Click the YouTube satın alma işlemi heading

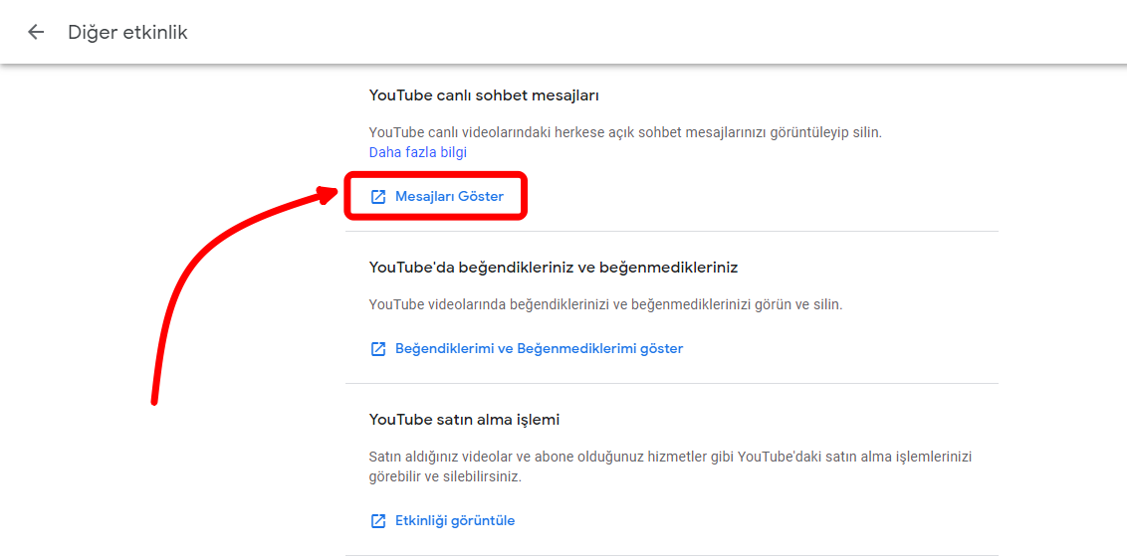464,420
